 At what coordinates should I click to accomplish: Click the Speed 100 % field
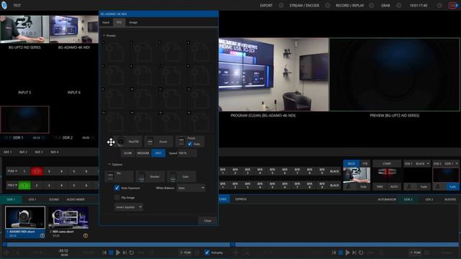pyautogui.click(x=187, y=153)
